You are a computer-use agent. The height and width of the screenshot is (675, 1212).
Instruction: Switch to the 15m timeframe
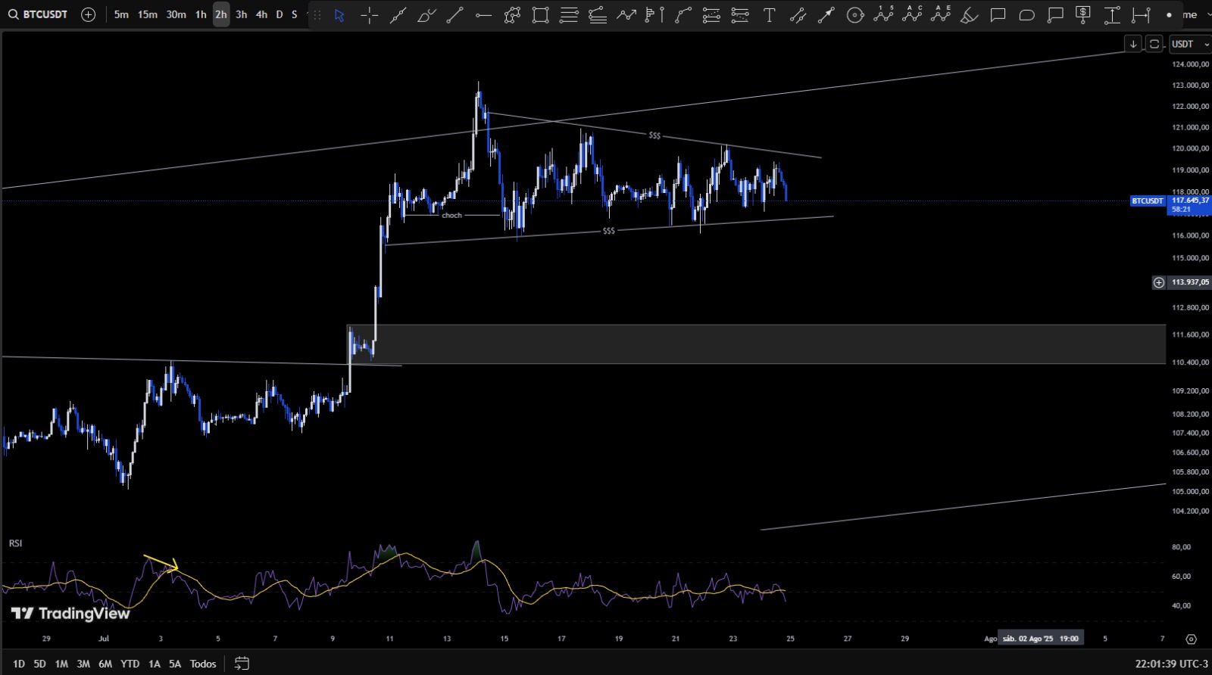148,14
